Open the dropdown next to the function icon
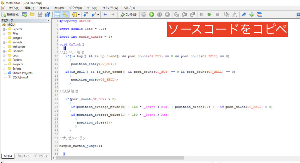The image size is (300, 163). click(x=98, y=15)
